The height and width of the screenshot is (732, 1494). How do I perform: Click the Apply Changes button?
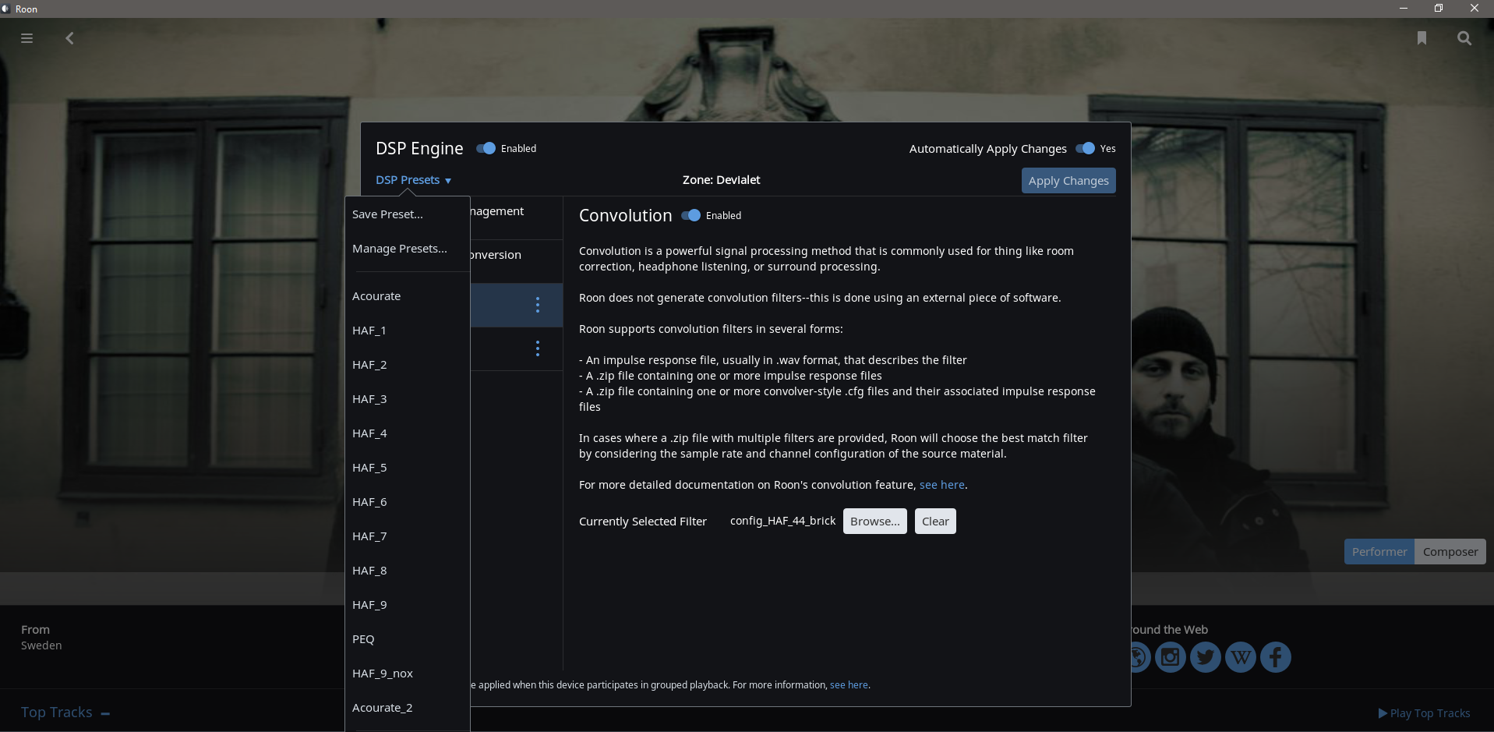click(x=1068, y=181)
